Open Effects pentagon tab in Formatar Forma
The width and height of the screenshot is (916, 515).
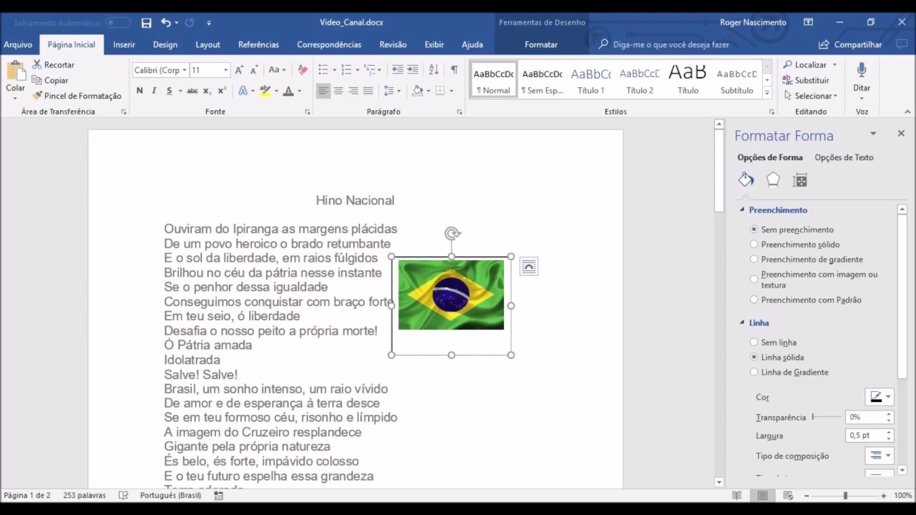coord(773,180)
